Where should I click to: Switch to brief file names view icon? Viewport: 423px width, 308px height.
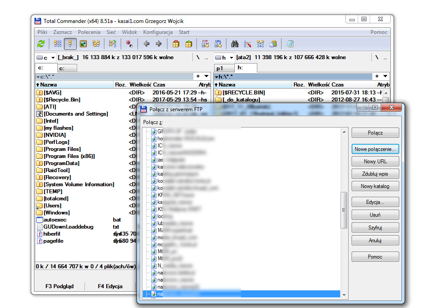coord(57,44)
